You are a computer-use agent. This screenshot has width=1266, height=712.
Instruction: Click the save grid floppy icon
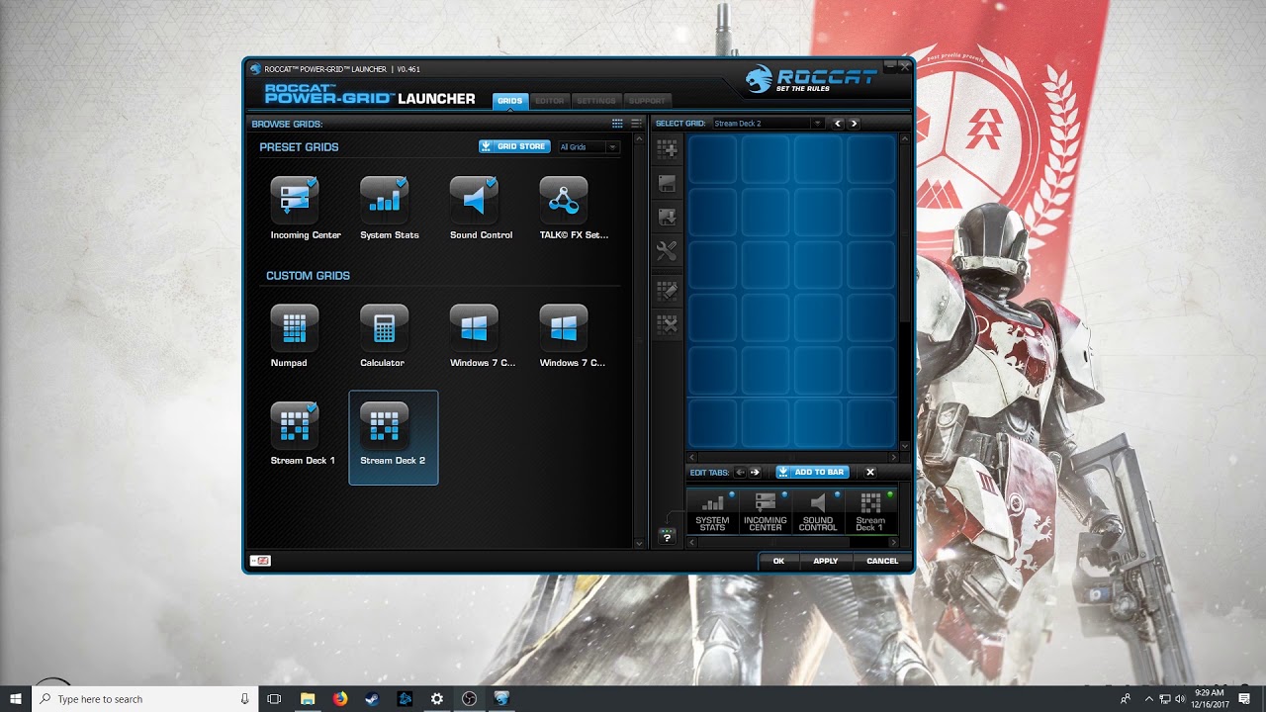point(668,183)
